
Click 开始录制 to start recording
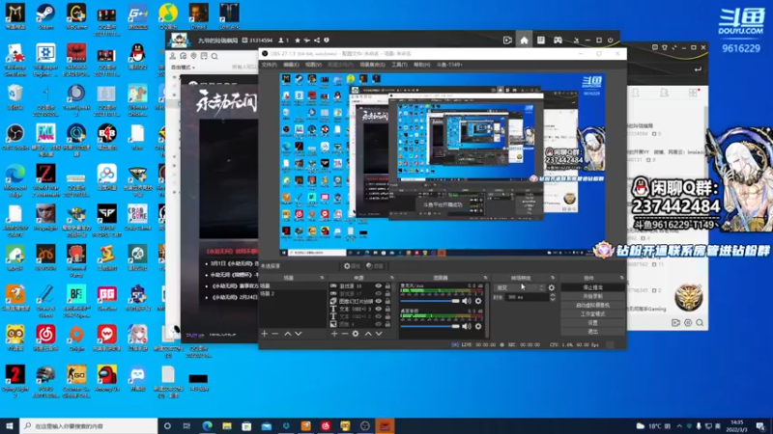click(592, 296)
